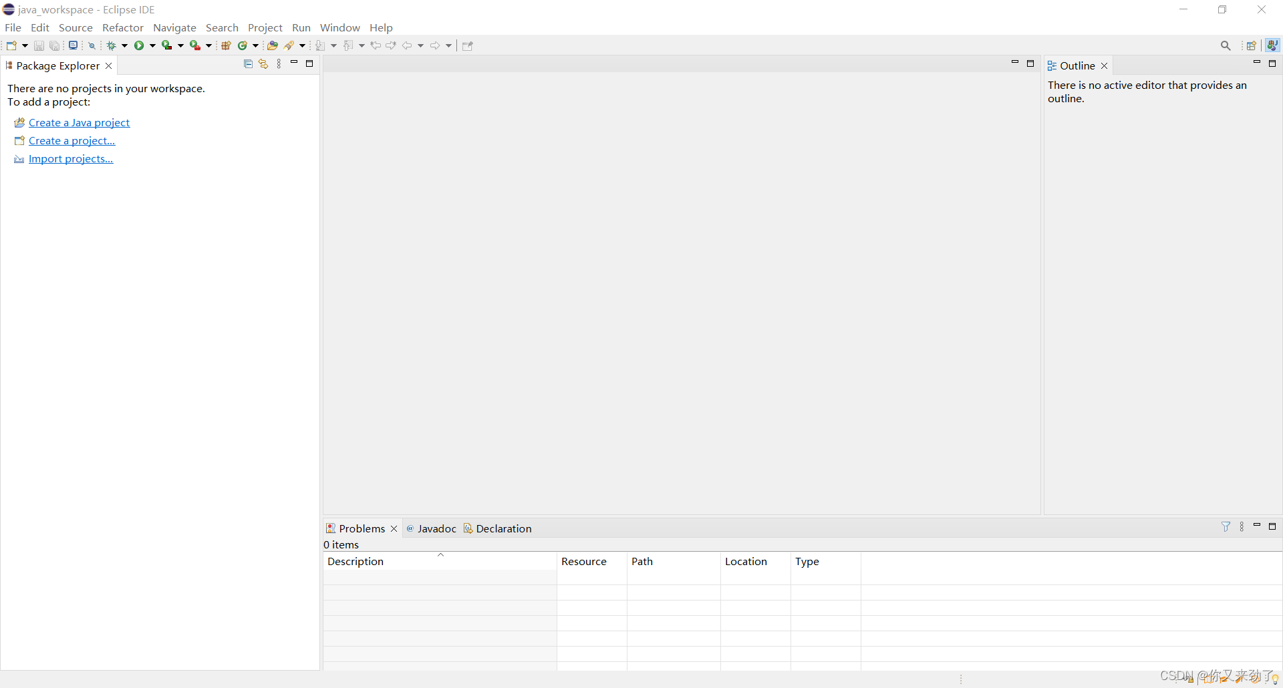Expand the Search flashlight dropdown arrow
The image size is (1283, 688).
(303, 45)
